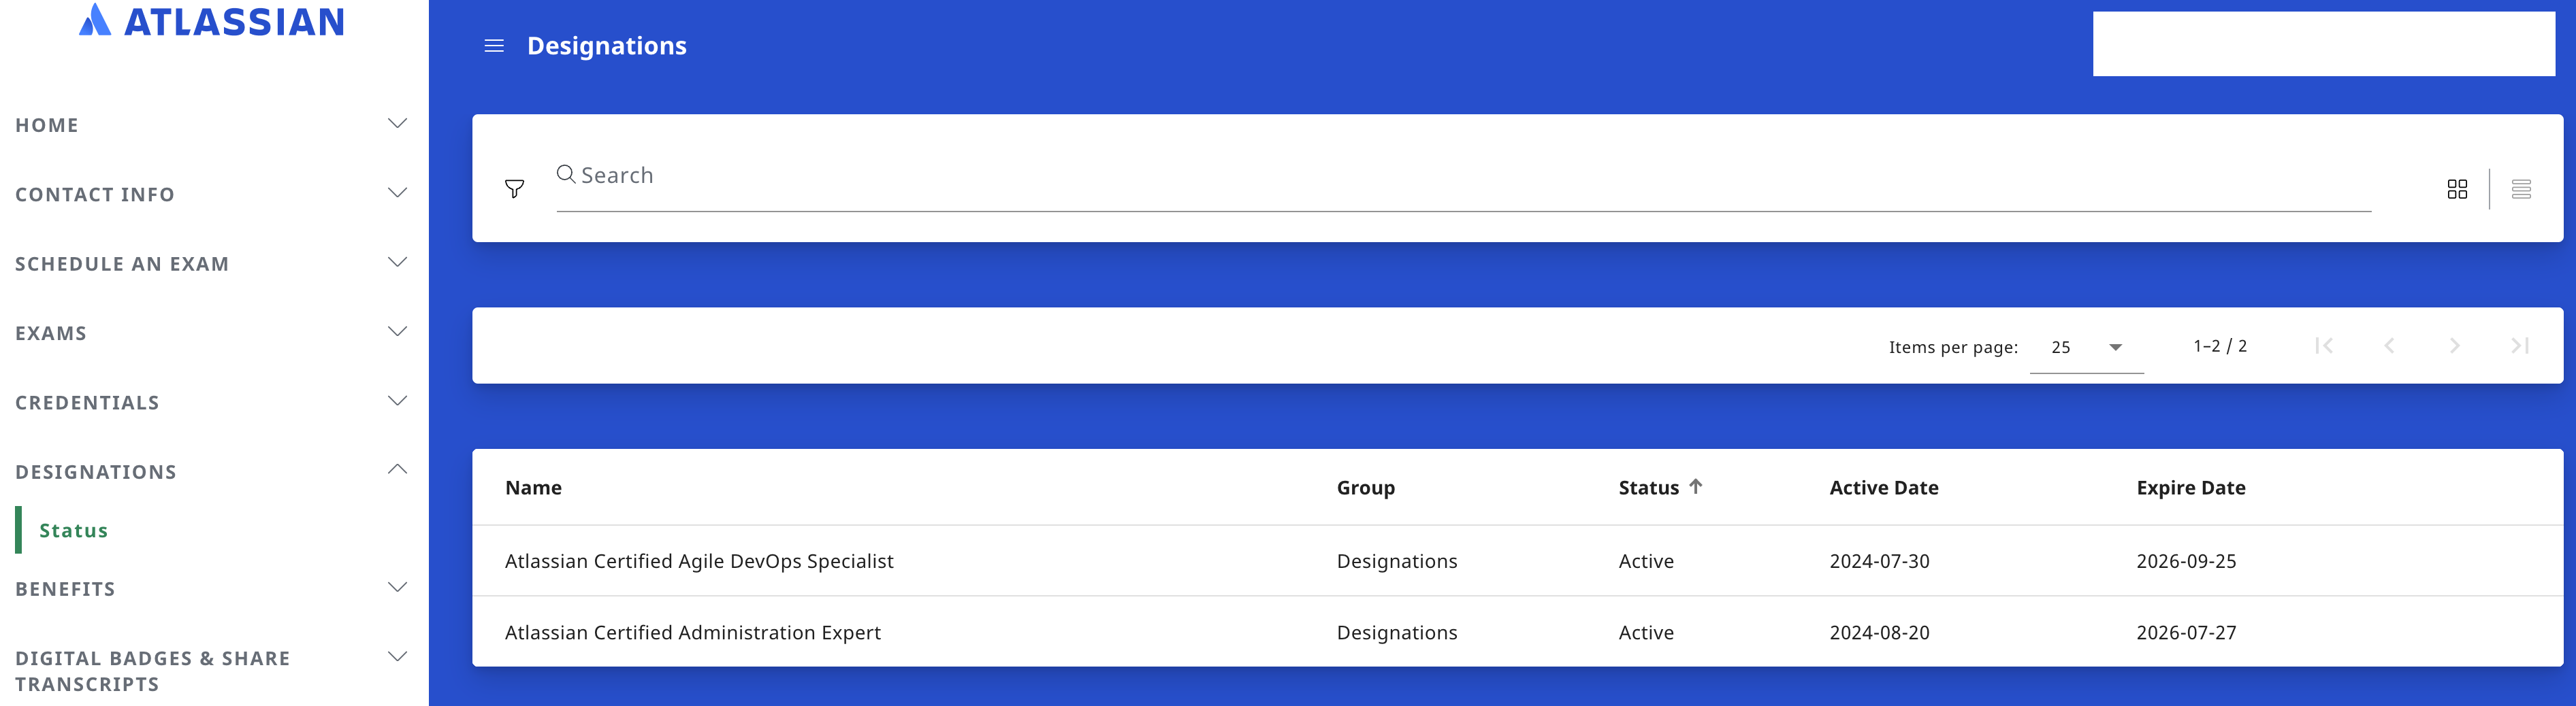Expand the Contact Info chevron
Image resolution: width=2576 pixels, height=706 pixels.
tap(397, 192)
